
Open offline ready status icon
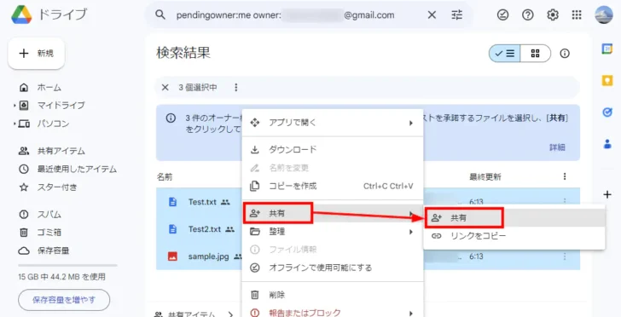pyautogui.click(x=502, y=15)
